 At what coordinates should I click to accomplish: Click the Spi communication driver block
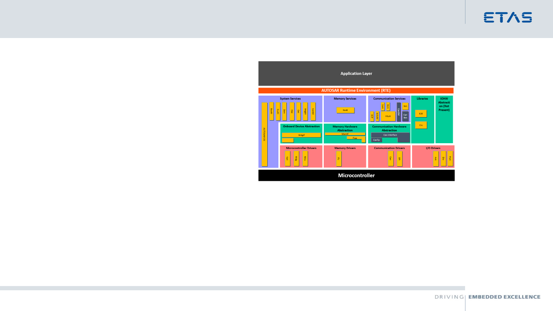399,158
